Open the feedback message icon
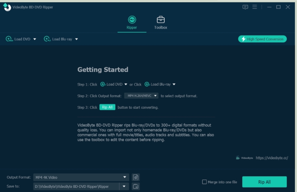297x192 pixels. point(245,7)
